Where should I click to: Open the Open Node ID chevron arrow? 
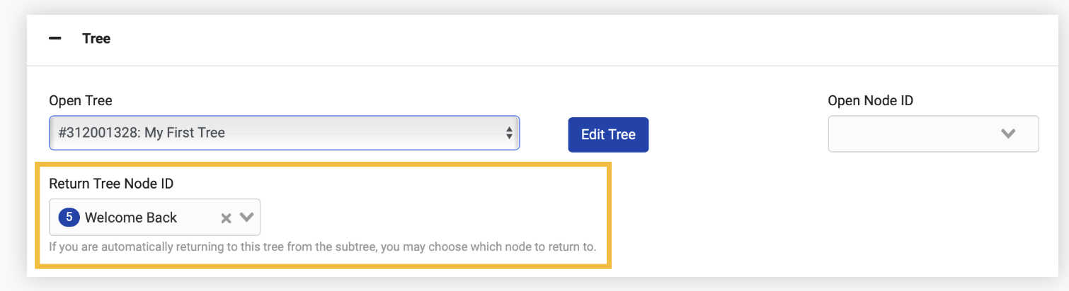point(1008,133)
